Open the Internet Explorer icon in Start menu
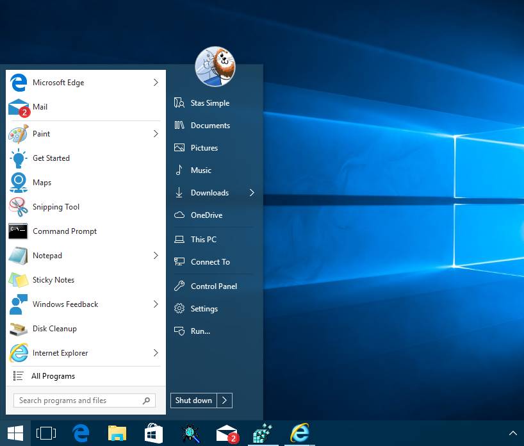 [19, 353]
